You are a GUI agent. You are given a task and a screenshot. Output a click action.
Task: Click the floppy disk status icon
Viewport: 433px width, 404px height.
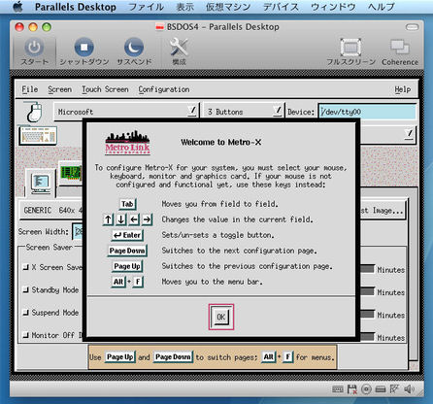click(351, 389)
